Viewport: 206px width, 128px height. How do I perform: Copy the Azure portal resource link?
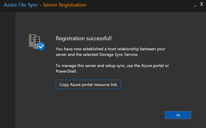click(88, 84)
